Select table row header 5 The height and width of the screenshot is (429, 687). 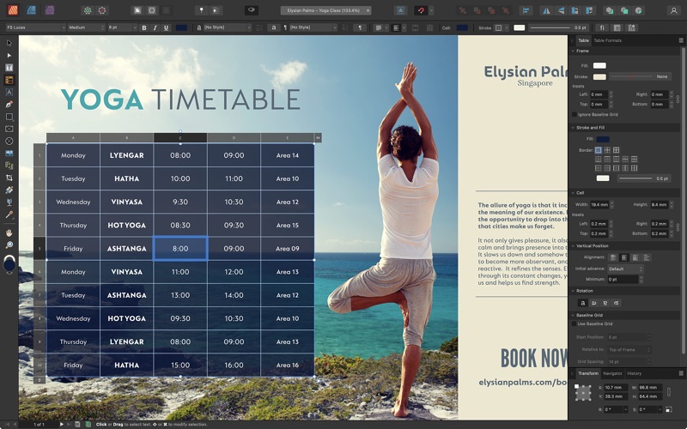pos(40,249)
